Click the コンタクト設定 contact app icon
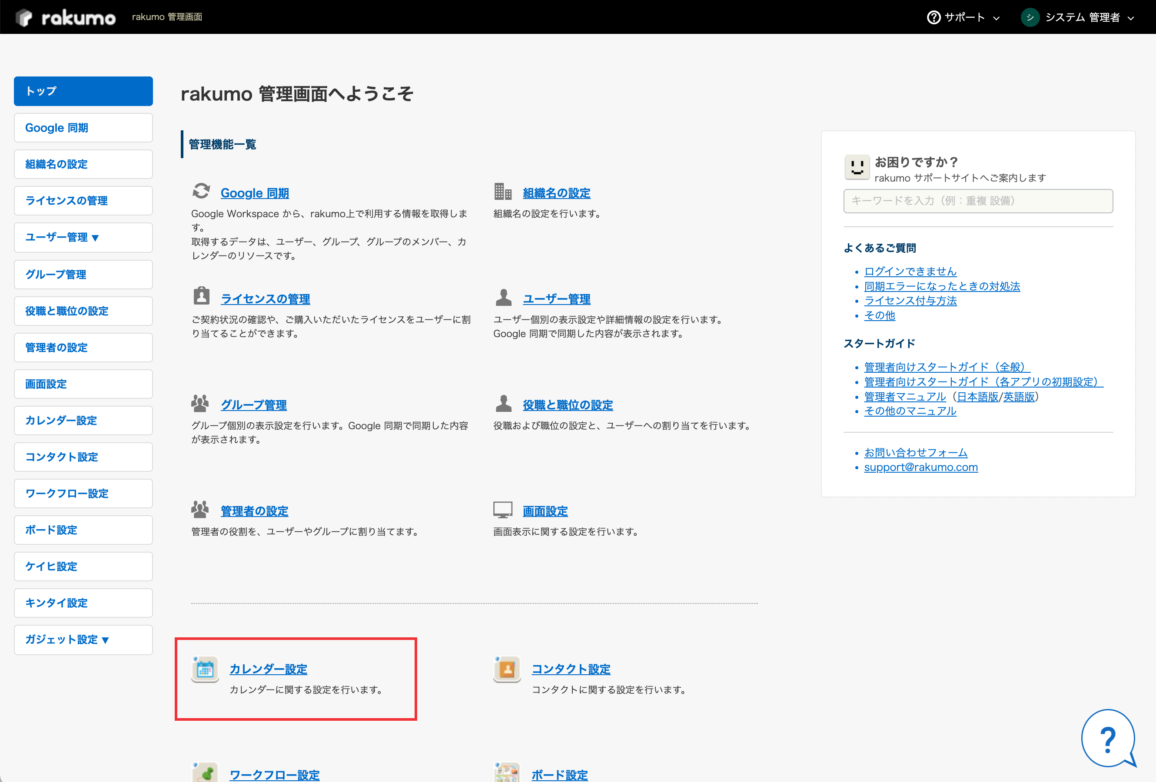Screen dimensions: 1156x782 [507, 669]
